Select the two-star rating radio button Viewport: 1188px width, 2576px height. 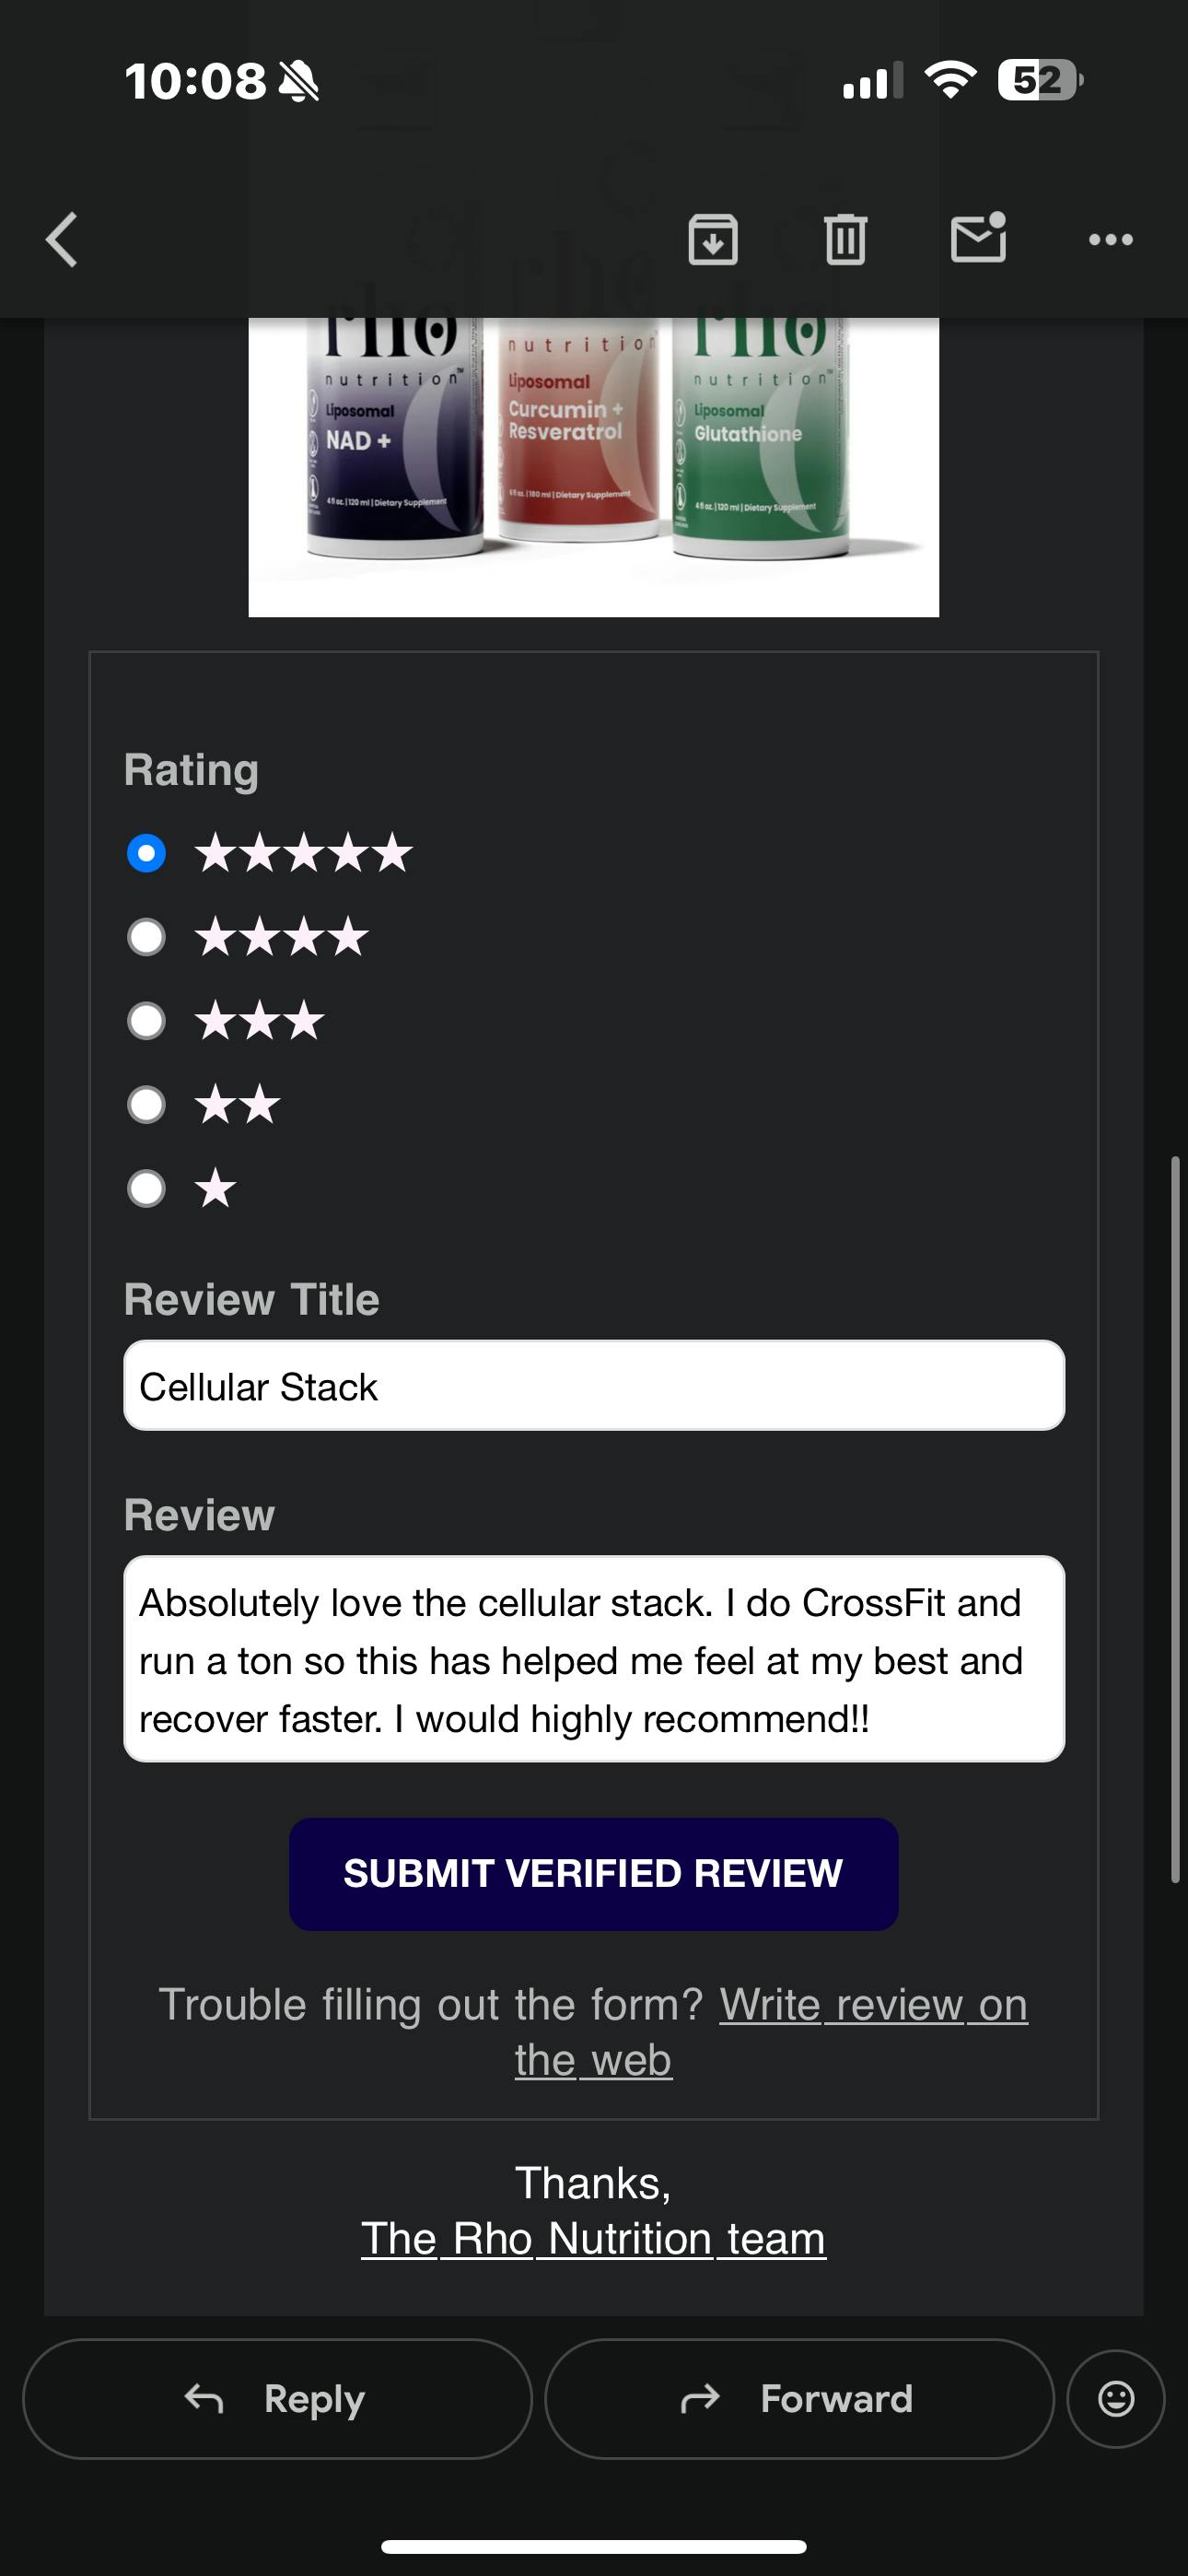point(147,1105)
